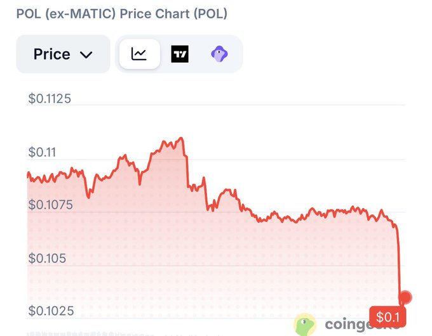Open the purple GeckoTerminal chart icon
432x336 pixels.
[219, 54]
